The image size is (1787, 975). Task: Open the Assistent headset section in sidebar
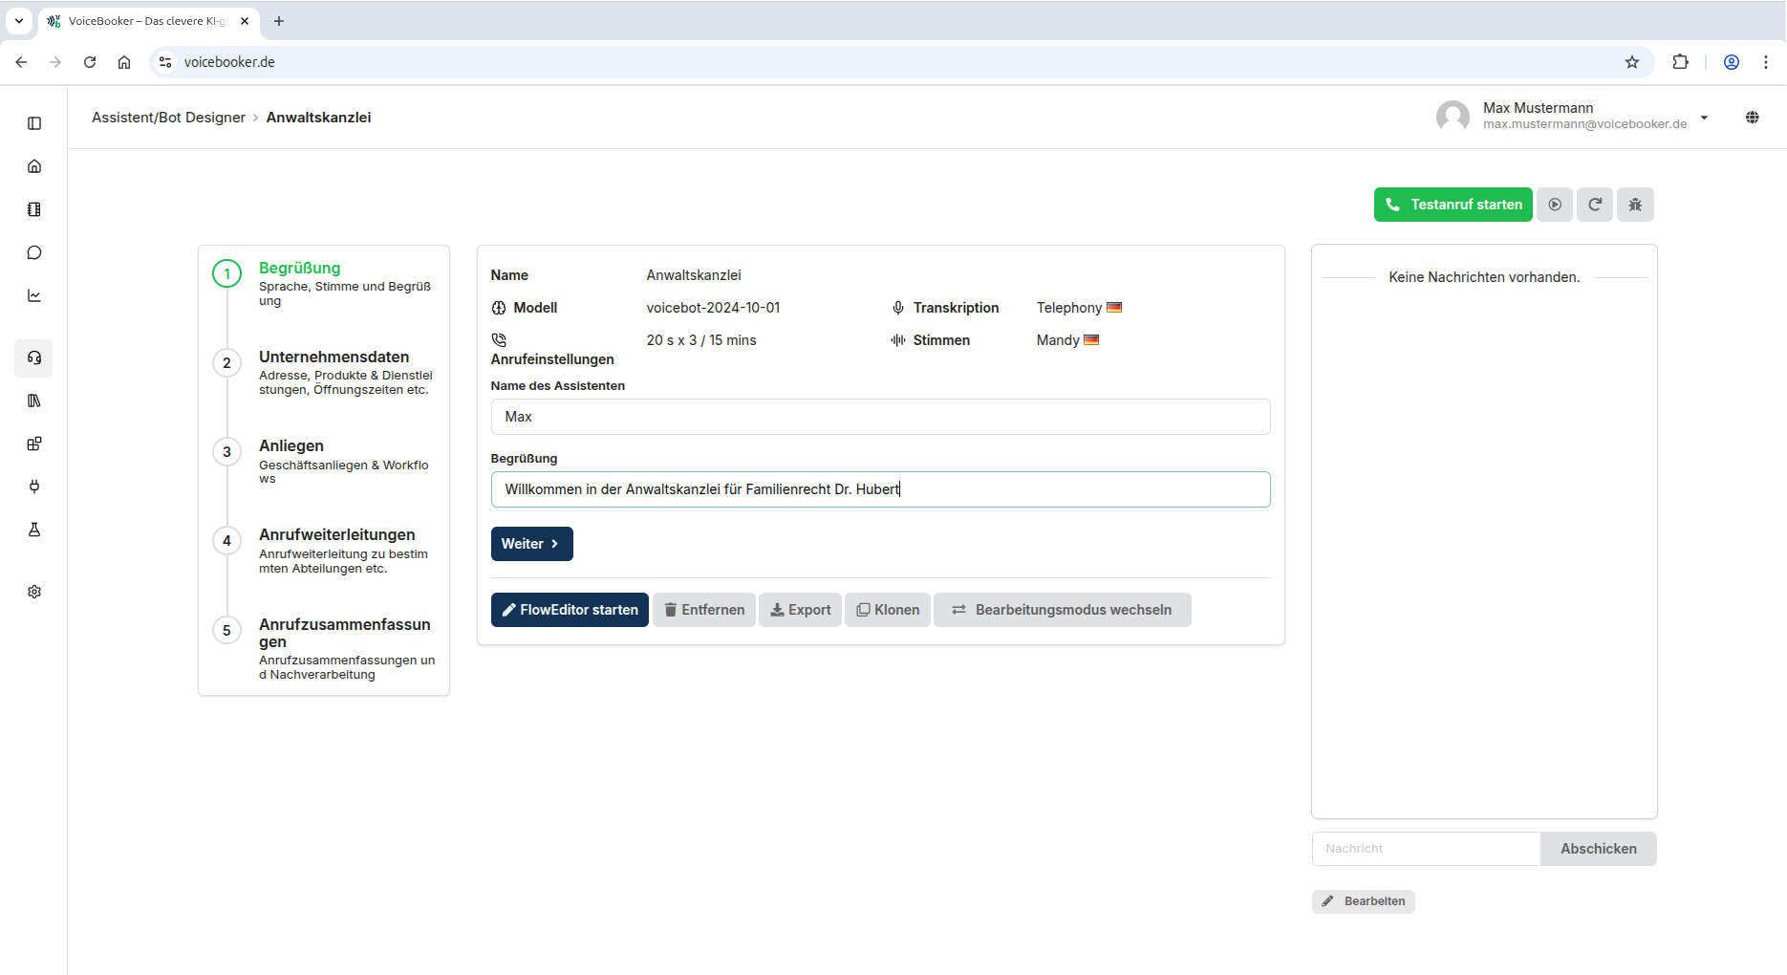pos(34,357)
